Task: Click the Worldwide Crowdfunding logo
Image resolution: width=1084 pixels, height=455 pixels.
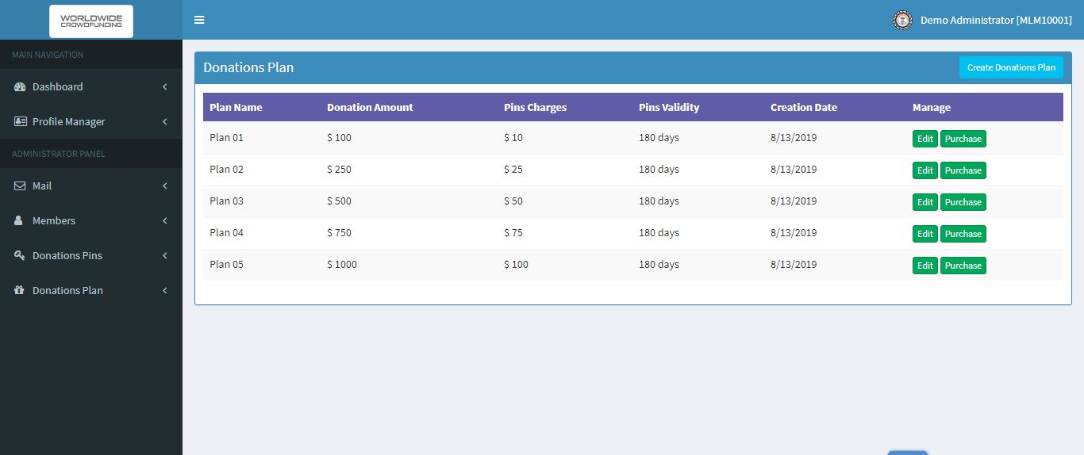Action: click(91, 21)
